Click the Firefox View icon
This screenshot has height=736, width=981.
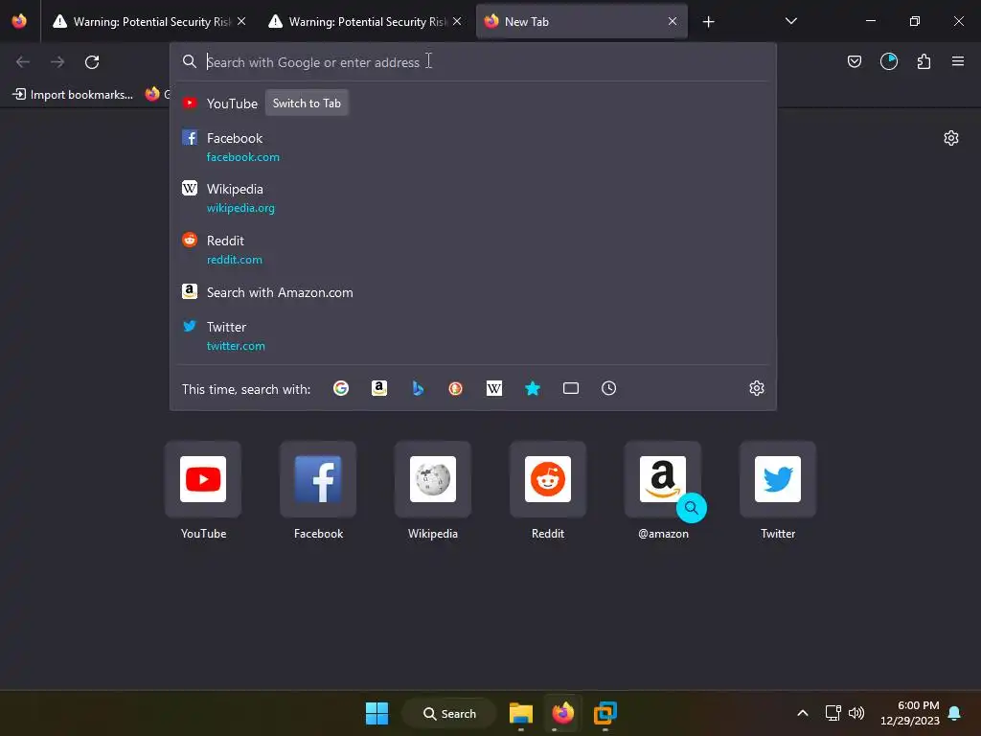click(x=19, y=21)
